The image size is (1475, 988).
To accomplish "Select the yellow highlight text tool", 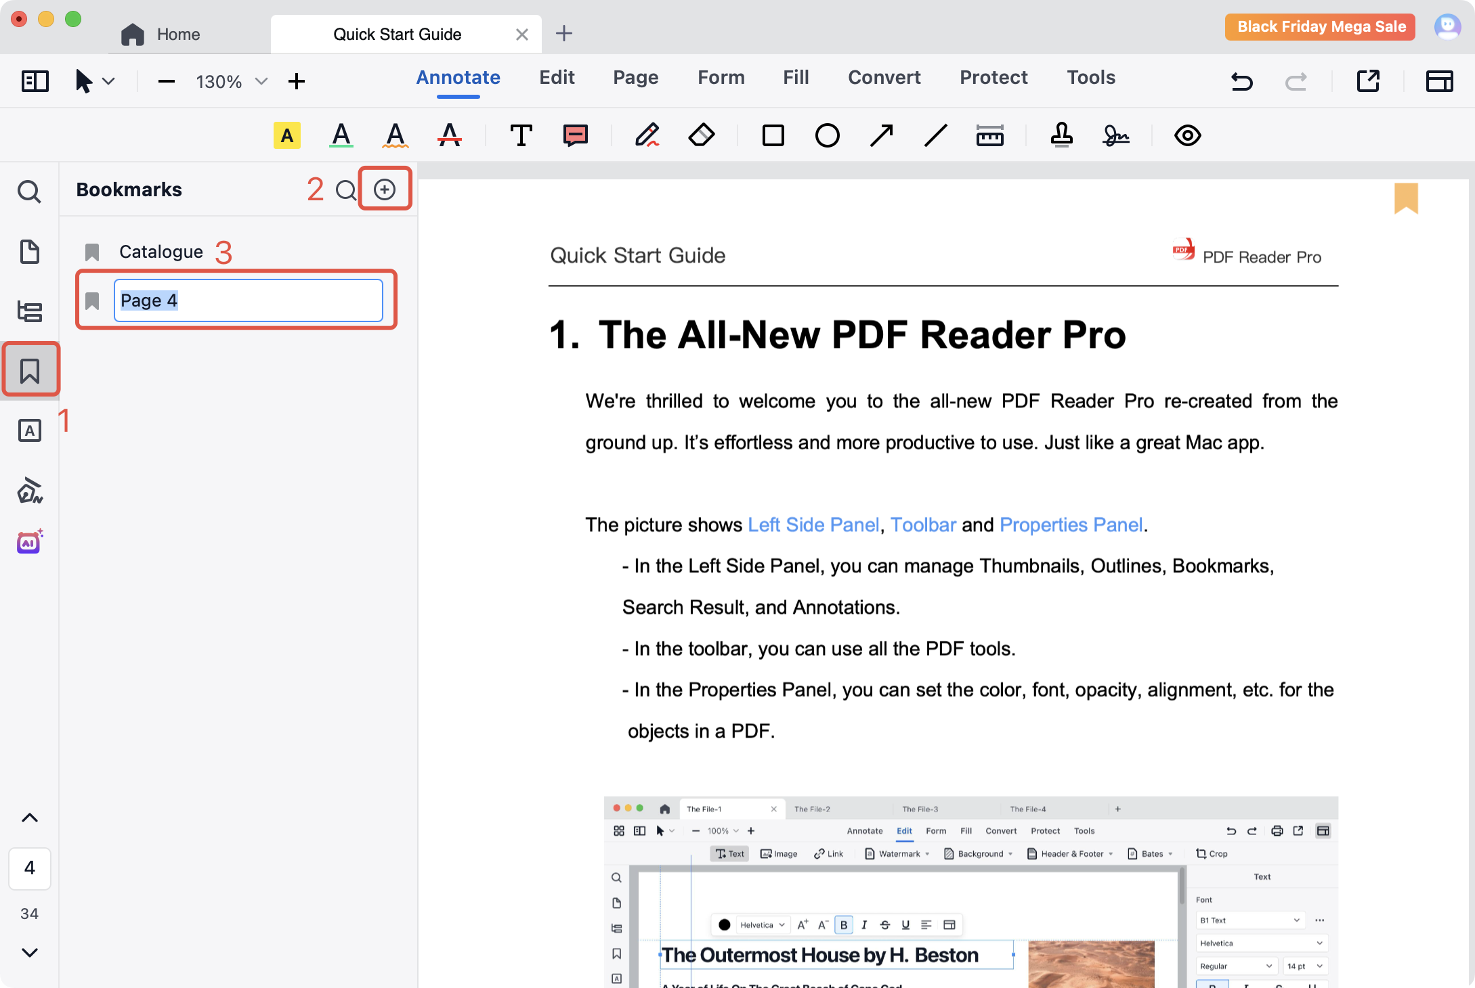I will click(x=287, y=135).
